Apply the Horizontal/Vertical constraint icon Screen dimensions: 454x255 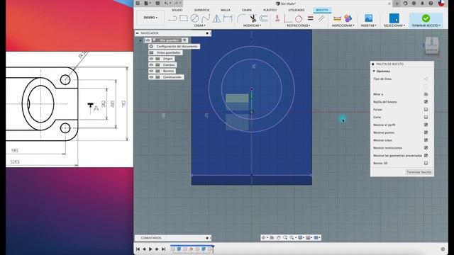pyautogui.click(x=288, y=18)
